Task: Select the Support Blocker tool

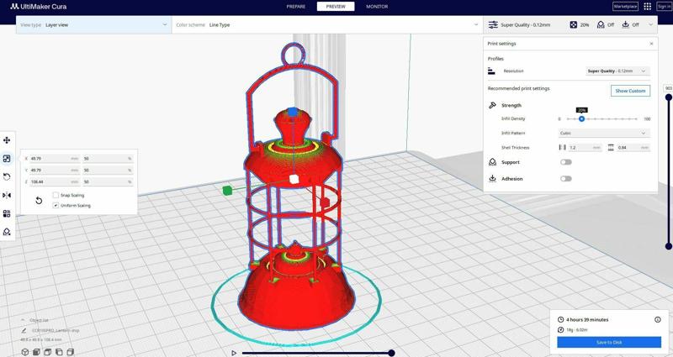Action: [x=7, y=232]
